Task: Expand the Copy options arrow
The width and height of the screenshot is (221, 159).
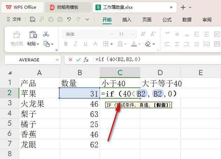Action: [x=52, y=44]
